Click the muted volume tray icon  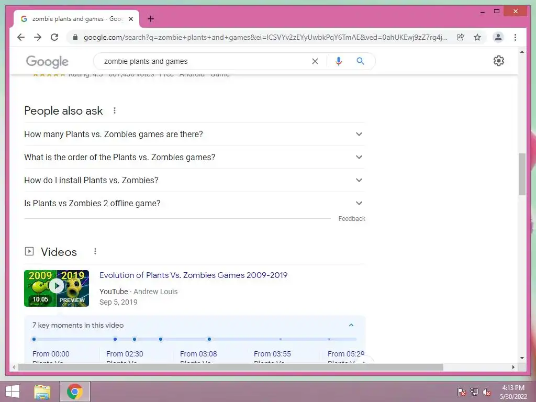click(x=487, y=392)
